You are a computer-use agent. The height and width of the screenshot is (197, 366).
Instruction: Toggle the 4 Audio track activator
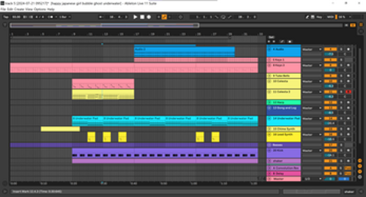pos(330,49)
